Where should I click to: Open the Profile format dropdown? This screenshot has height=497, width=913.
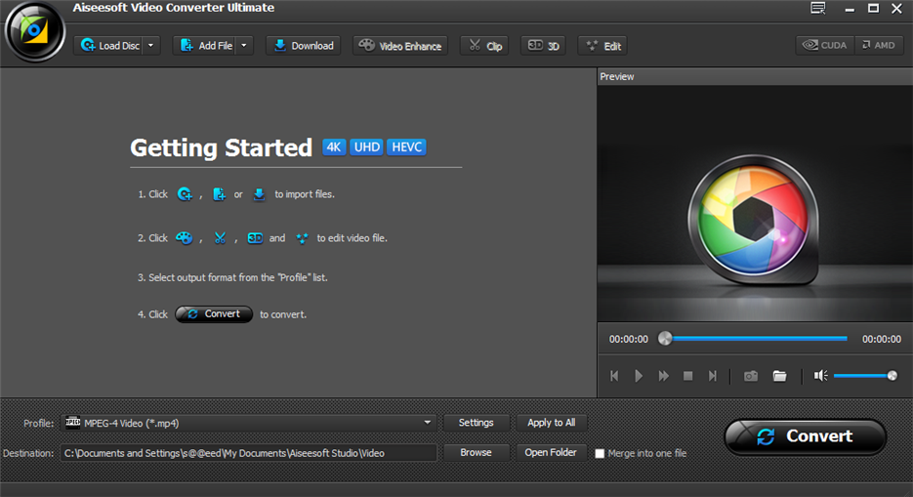pos(427,423)
